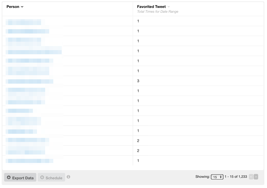Click the pagination text 1 - 15 of 1,233
The width and height of the screenshot is (267, 188).
pyautogui.click(x=236, y=177)
